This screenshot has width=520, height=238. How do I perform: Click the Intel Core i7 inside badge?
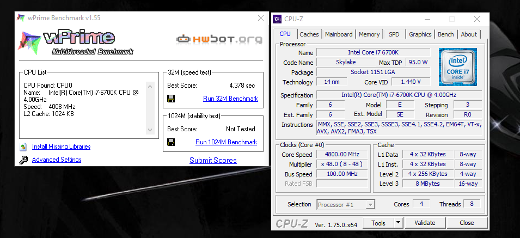[x=457, y=67]
